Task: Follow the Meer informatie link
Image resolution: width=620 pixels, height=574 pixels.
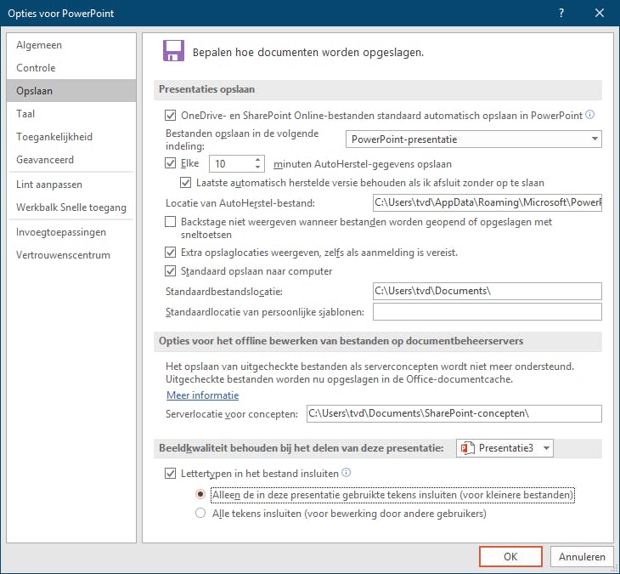Action: [x=202, y=395]
